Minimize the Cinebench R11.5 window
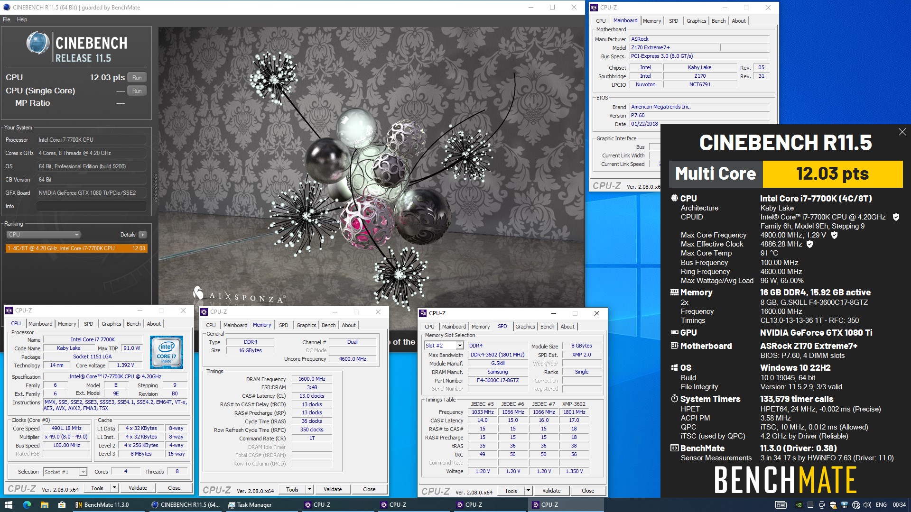Screen dimensions: 911x512 coord(531,7)
